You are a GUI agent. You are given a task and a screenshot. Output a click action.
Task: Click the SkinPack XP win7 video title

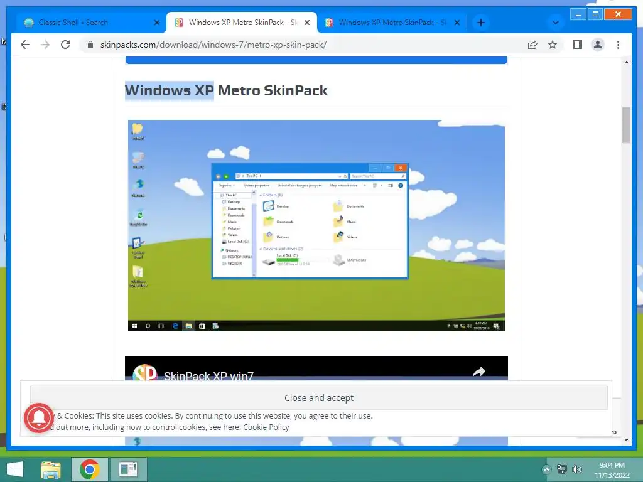[208, 376]
